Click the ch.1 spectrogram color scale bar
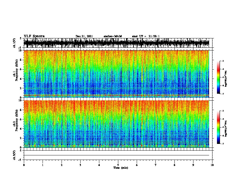Screen dimensions: 239x185 (x=218, y=77)
